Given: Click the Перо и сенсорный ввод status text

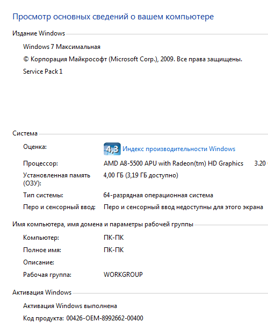Looking at the screenshot, I should click(183, 208).
